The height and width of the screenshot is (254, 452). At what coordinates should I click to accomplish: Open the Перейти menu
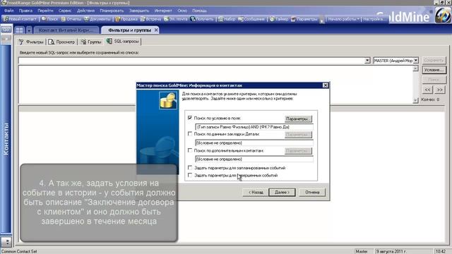[x=45, y=11]
